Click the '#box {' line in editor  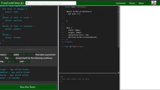pyautogui.click(x=69, y=28)
